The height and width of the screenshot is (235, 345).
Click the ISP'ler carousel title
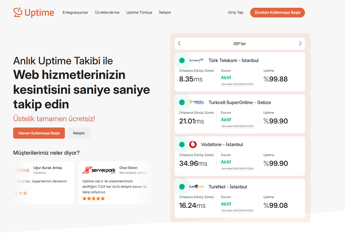click(x=240, y=44)
